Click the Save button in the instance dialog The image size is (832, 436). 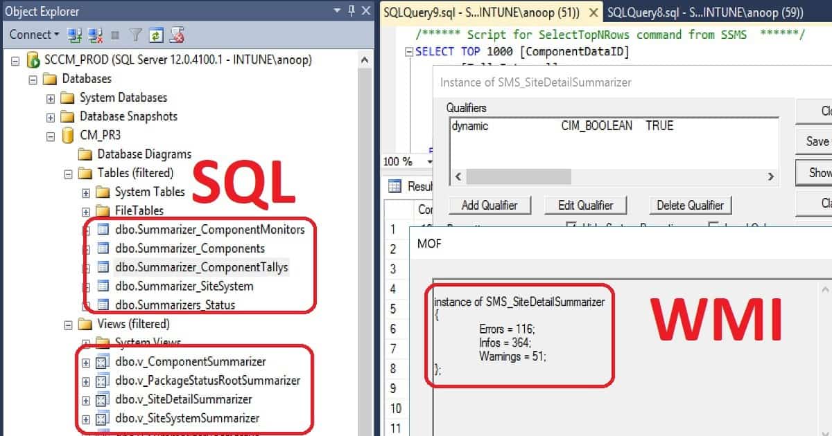click(x=815, y=141)
